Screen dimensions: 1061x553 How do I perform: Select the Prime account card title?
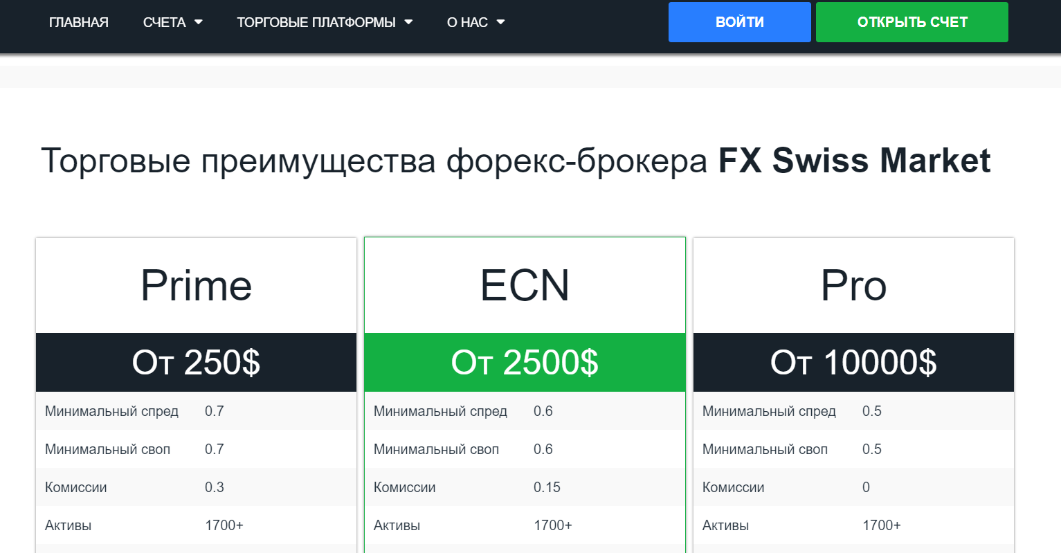(x=196, y=285)
